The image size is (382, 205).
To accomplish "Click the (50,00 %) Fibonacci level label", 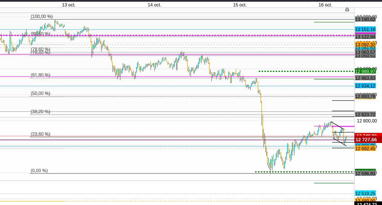I will click(41, 93).
